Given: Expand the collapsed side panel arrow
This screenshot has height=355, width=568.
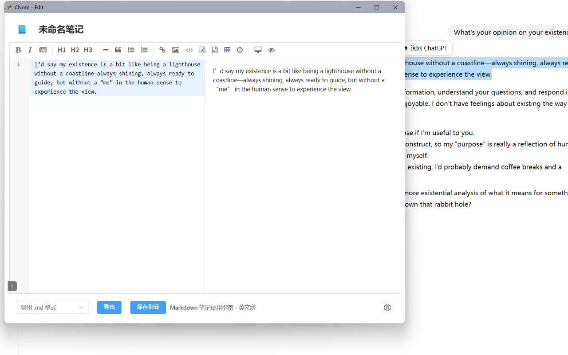Looking at the screenshot, I should tap(12, 286).
